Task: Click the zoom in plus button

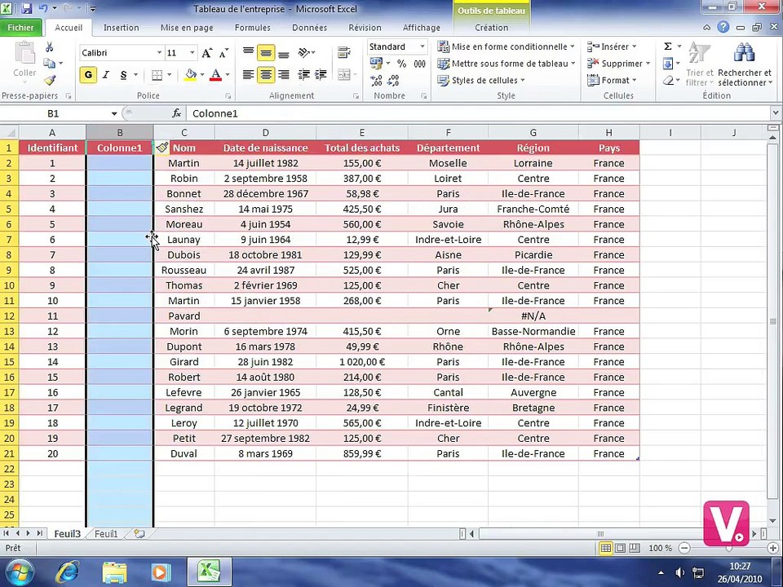Action: [773, 548]
